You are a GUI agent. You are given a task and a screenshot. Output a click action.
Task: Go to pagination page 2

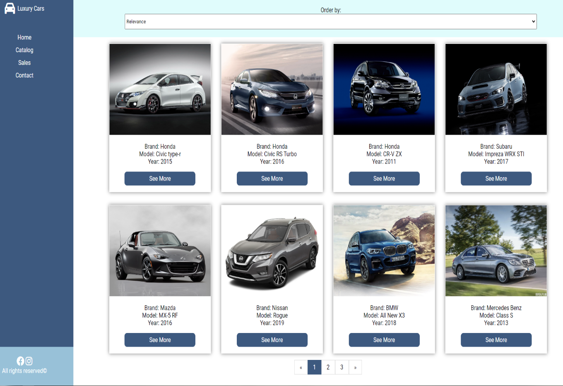[x=328, y=367]
